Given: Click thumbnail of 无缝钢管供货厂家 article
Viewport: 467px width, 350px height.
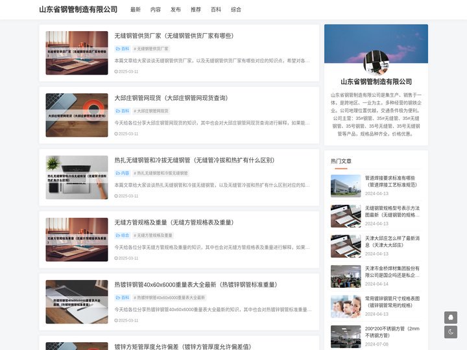Looking at the screenshot, I should (x=77, y=53).
